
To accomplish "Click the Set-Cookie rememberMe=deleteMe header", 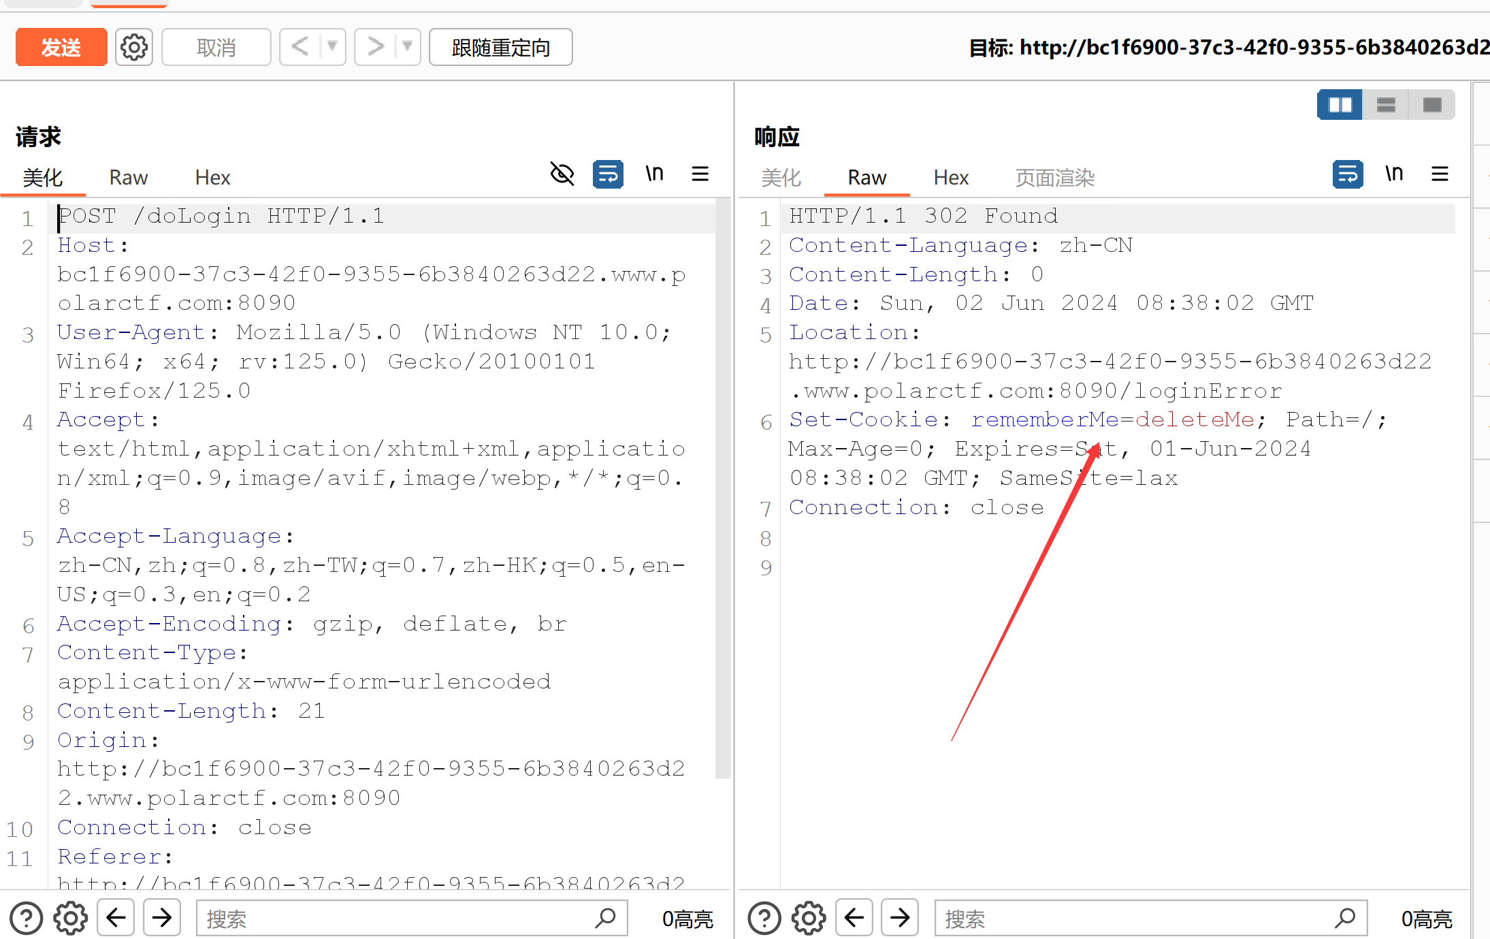I will [x=1087, y=449].
